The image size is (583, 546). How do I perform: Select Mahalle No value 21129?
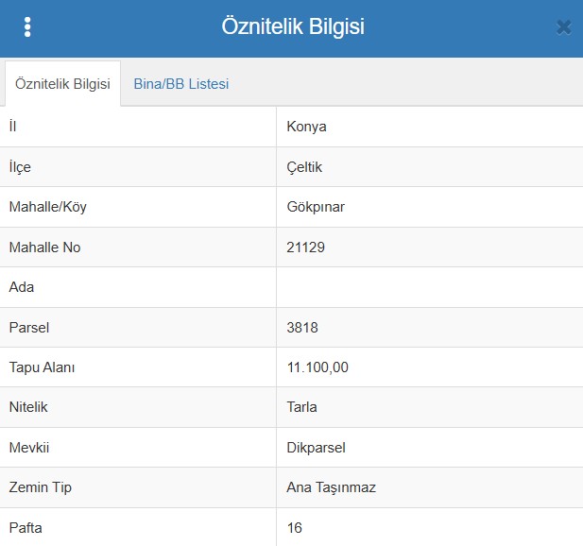coord(305,247)
